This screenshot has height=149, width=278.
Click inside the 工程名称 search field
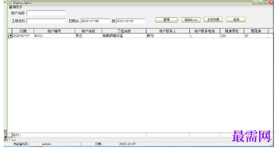pos(46,21)
